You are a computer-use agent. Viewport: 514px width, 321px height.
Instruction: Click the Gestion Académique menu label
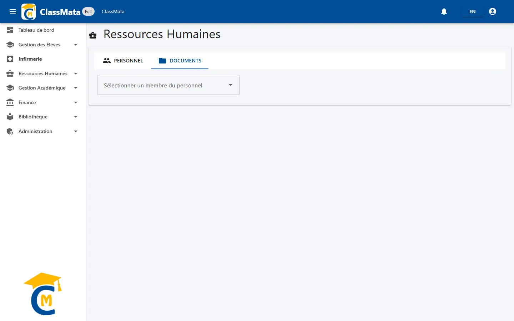(42, 88)
